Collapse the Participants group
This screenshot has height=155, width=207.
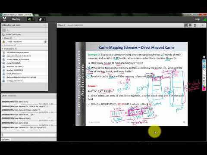click(3, 49)
